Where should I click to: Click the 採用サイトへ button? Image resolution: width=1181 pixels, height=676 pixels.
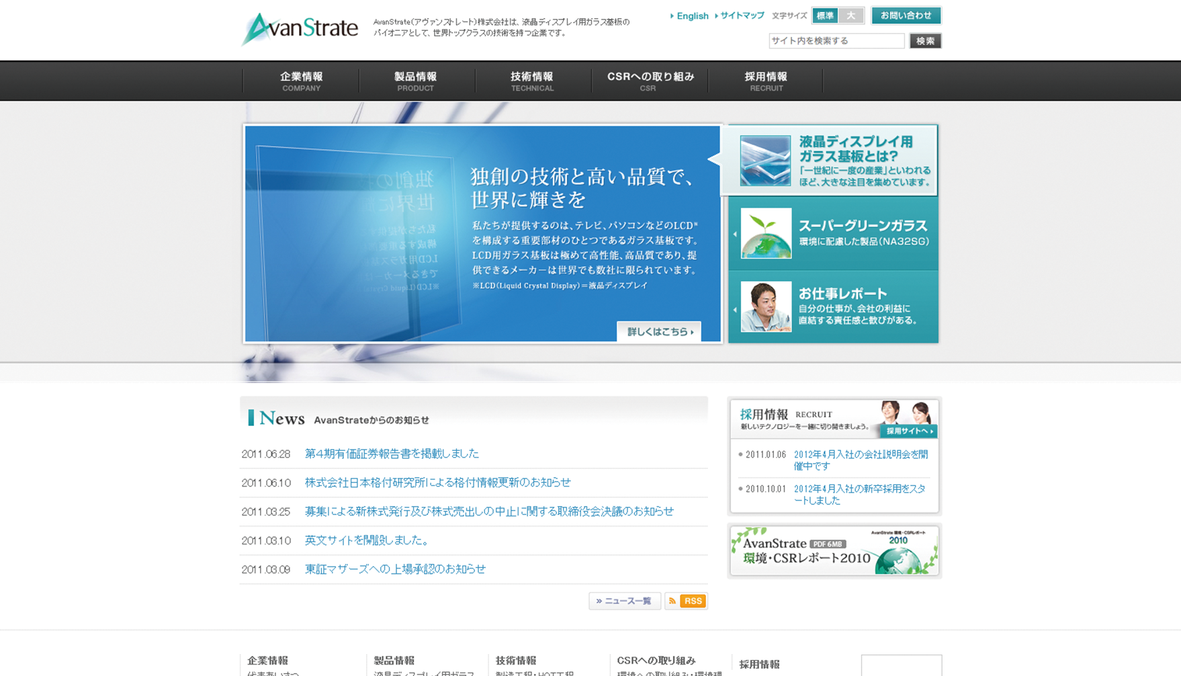[908, 431]
